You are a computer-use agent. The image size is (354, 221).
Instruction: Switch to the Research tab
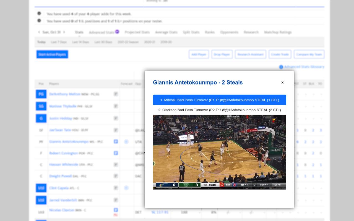click(251, 32)
